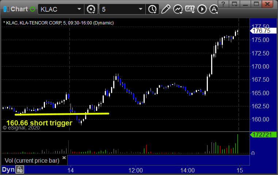This screenshot has width=278, height=175.
Task: Open the symbol settings gear menu
Action: click(91, 9)
